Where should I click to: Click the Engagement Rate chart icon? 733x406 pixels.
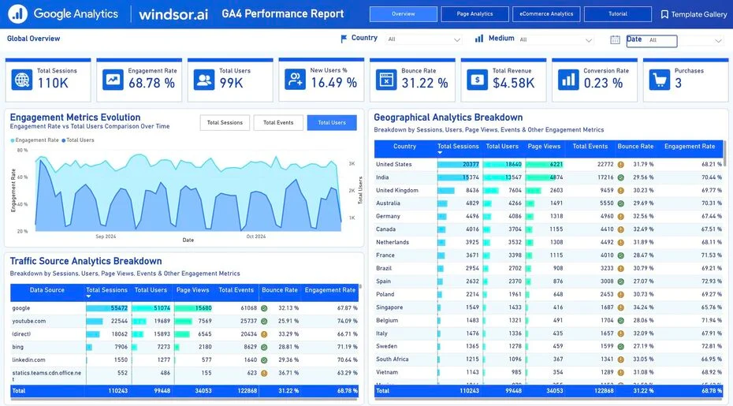(113, 80)
